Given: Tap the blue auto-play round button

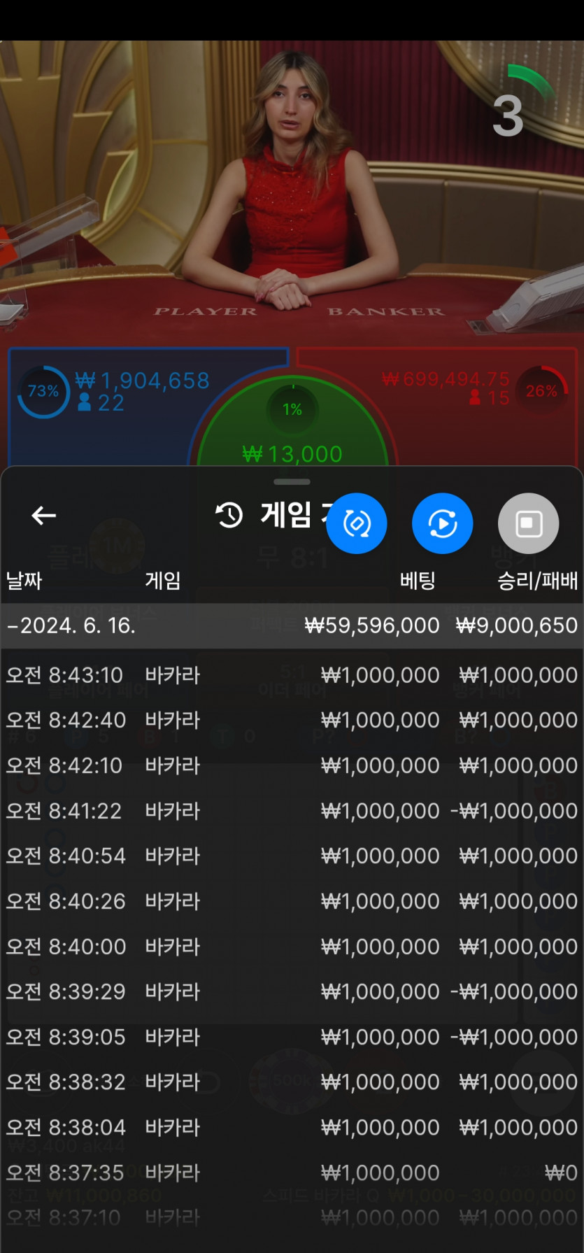Looking at the screenshot, I should click(x=443, y=523).
